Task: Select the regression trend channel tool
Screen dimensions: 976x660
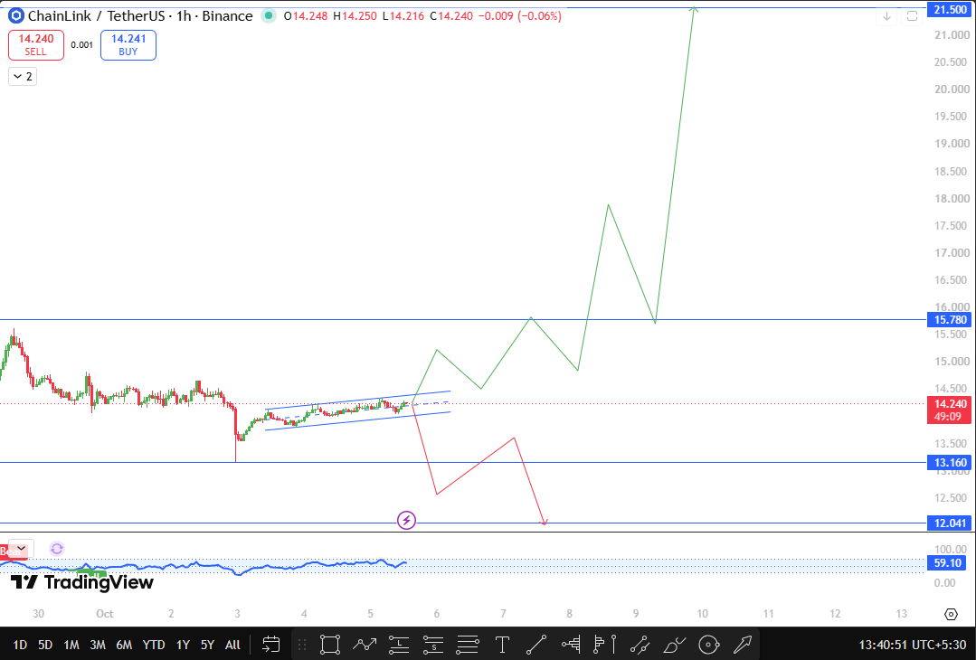Action: [640, 645]
